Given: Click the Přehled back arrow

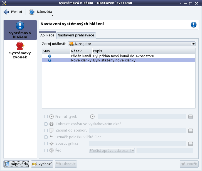Looking at the screenshot, I should click(6, 12).
